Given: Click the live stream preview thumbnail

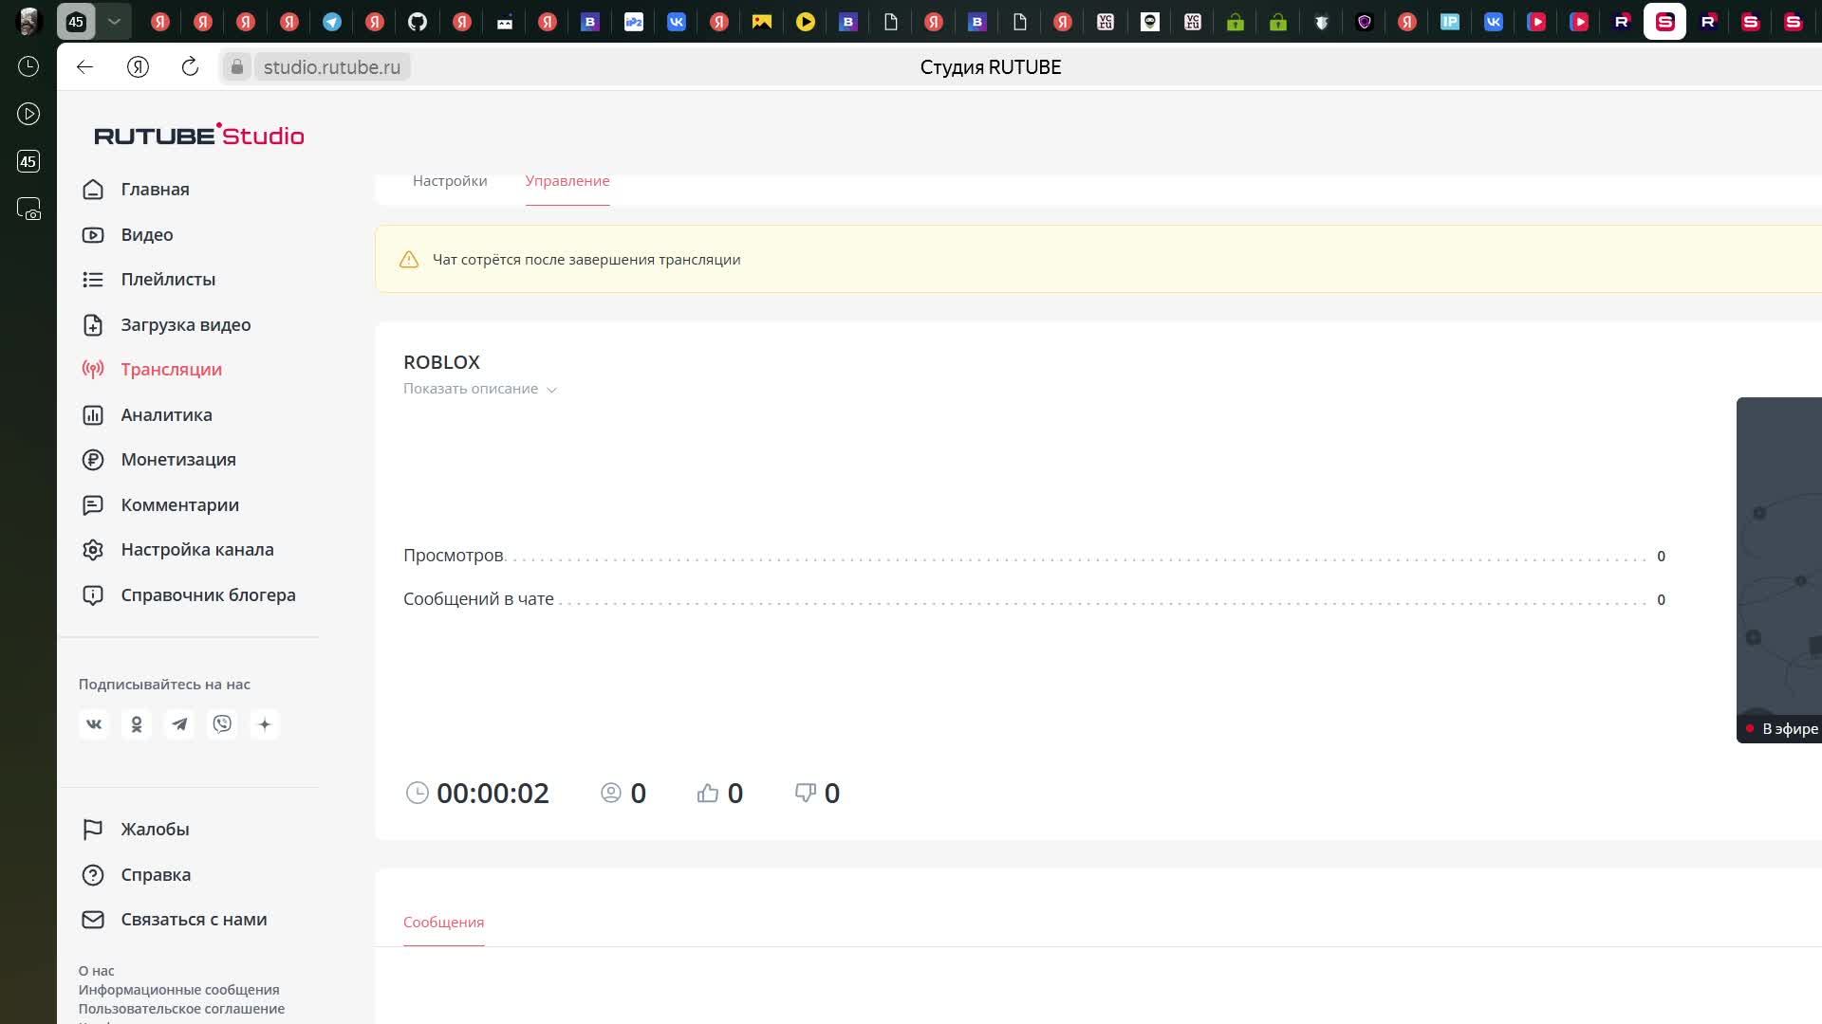Looking at the screenshot, I should click(1779, 570).
